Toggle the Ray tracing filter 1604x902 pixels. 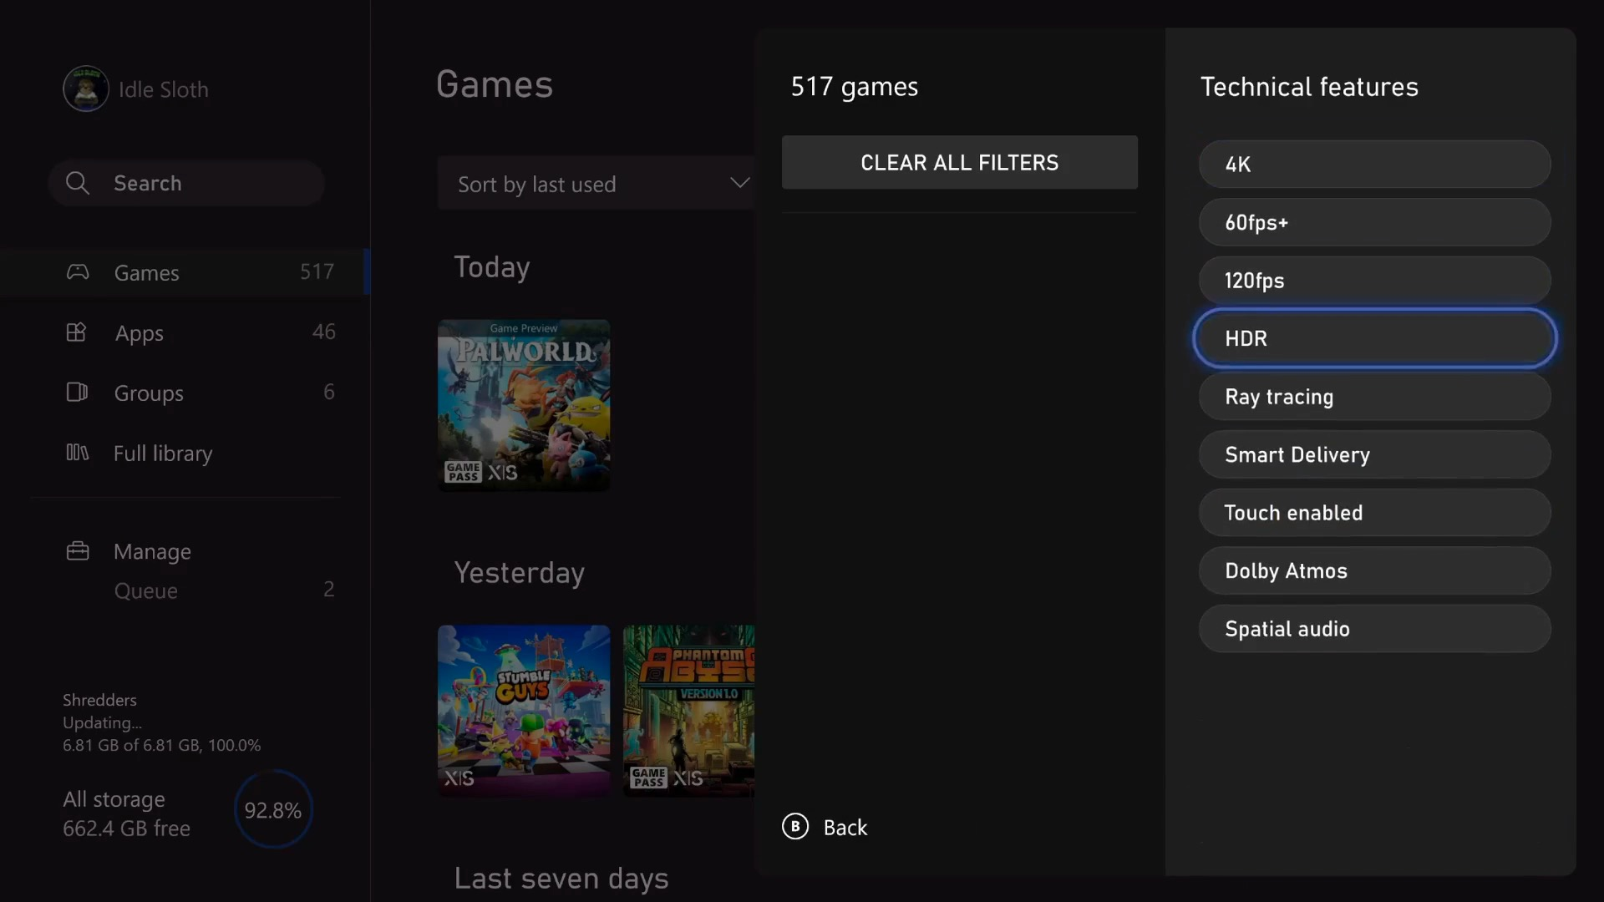(x=1374, y=397)
